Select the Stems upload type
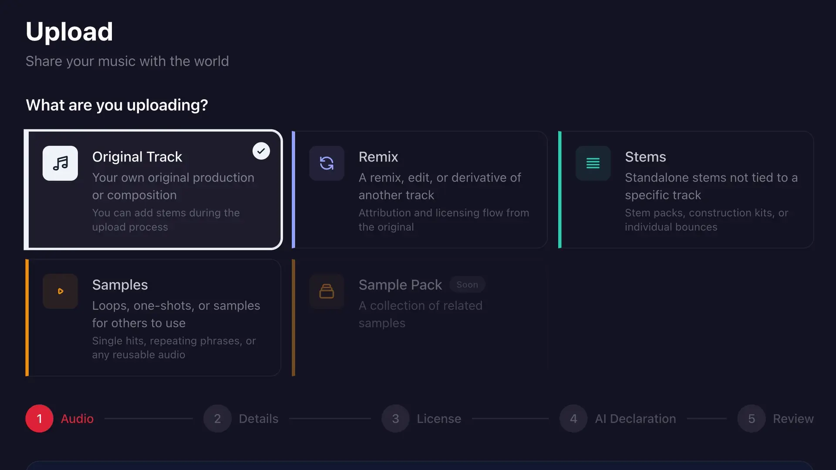Screen dimensions: 836x470 [x=686, y=189]
